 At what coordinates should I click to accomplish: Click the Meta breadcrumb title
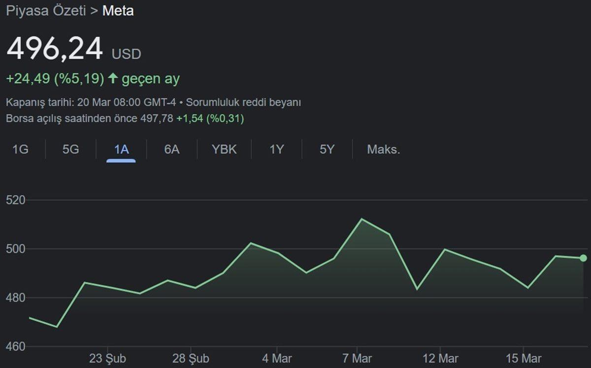click(118, 11)
